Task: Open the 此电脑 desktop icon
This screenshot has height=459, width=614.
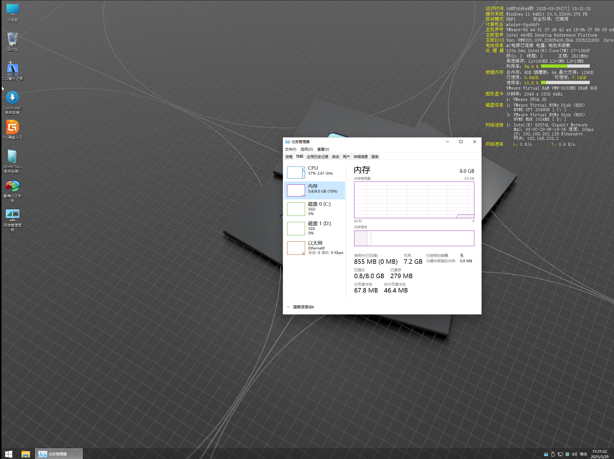Action: click(13, 13)
